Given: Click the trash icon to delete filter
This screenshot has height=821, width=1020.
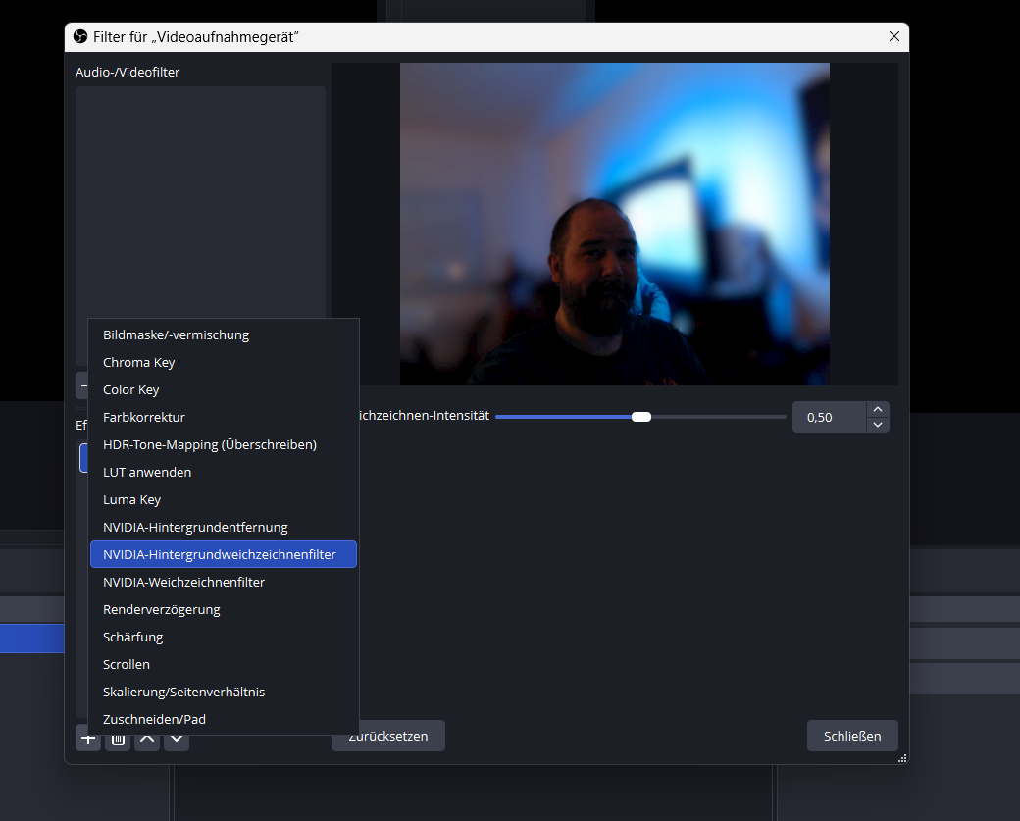Looking at the screenshot, I should click(118, 741).
